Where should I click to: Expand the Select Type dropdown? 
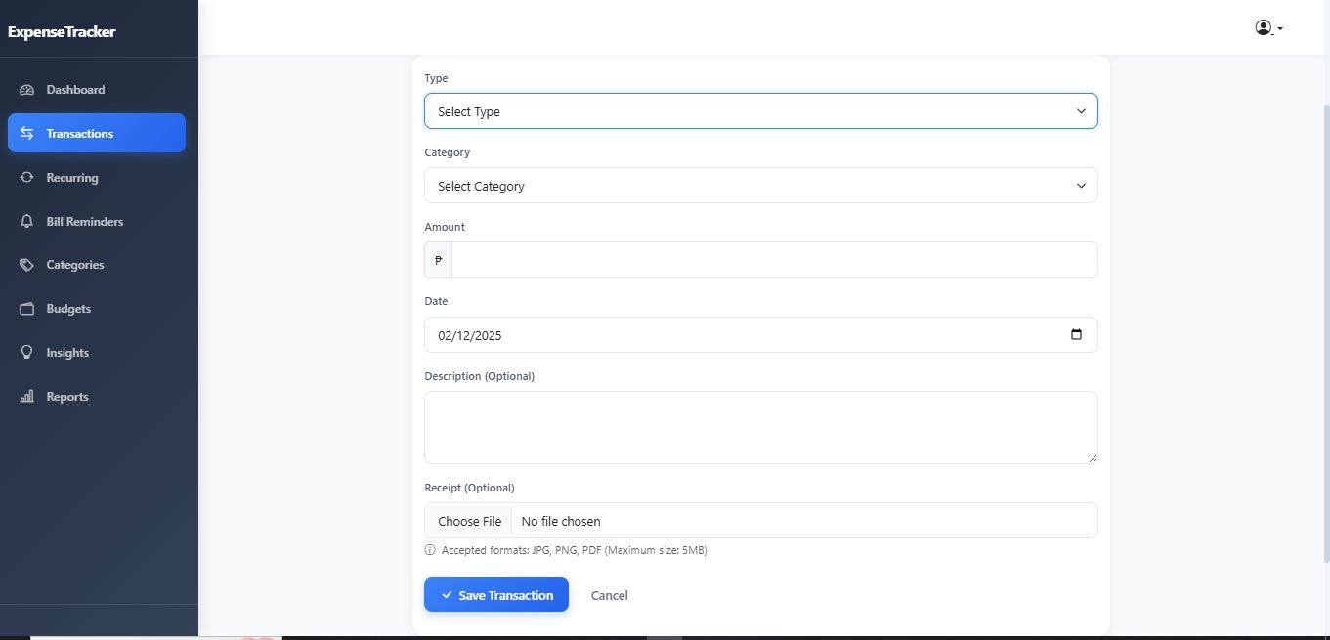click(x=760, y=111)
